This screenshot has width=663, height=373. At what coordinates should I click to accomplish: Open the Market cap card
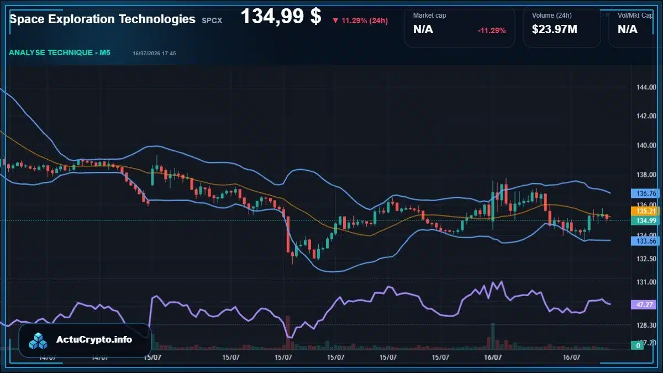click(460, 27)
